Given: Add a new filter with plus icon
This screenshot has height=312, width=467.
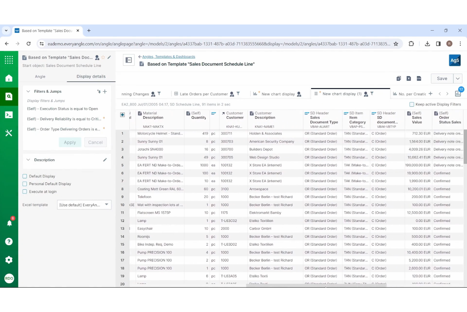Looking at the screenshot, I should pos(105,91).
